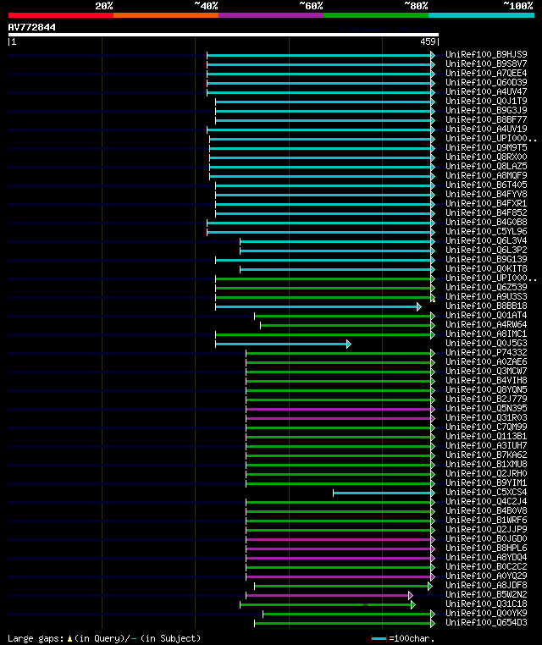
Task: Select hit label UniRef100_B0JGD0
Action: click(x=486, y=538)
